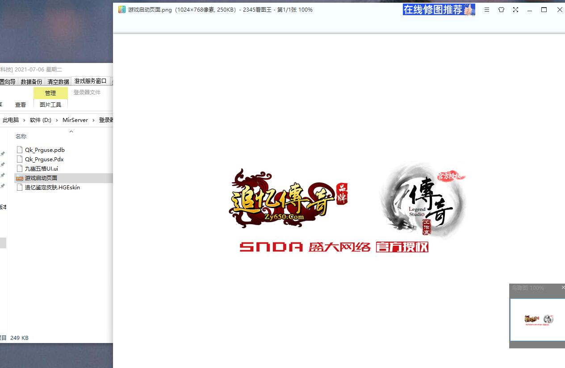Select the Qk_Prguse.pdb file icon
Screen dimensions: 565x368
pos(19,150)
